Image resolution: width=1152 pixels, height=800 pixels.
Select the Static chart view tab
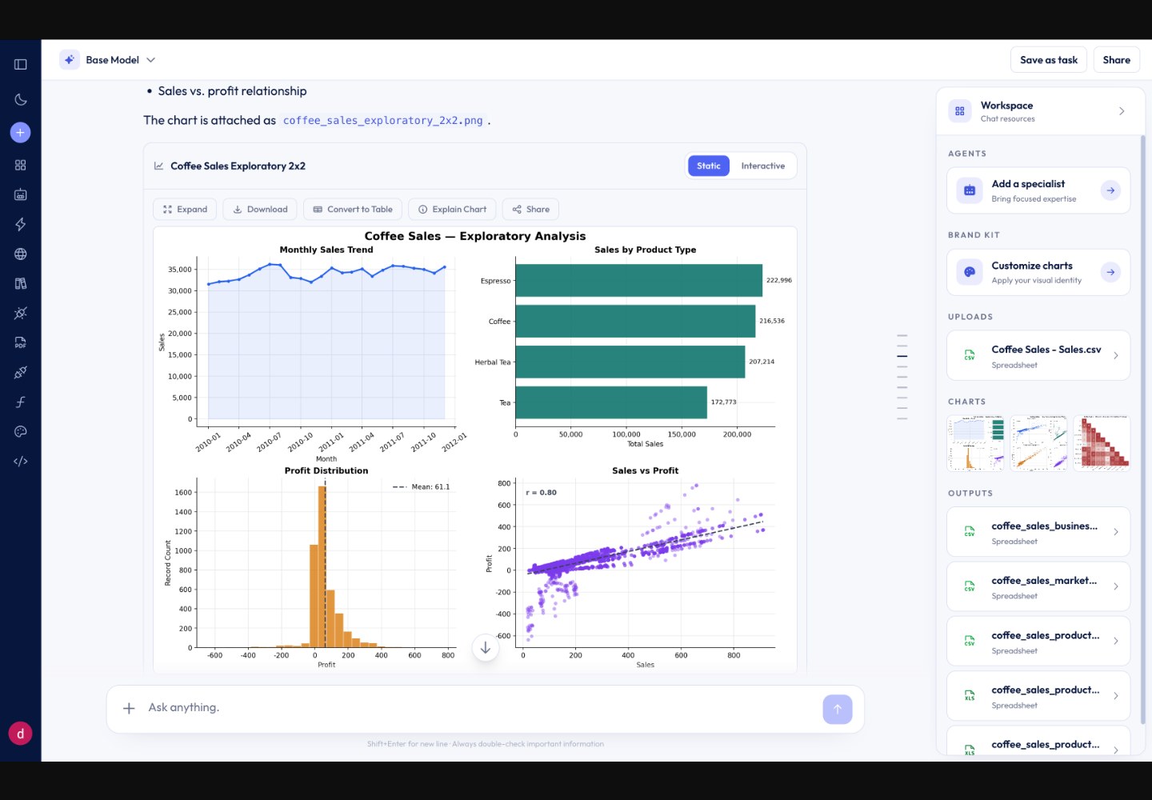[708, 166]
